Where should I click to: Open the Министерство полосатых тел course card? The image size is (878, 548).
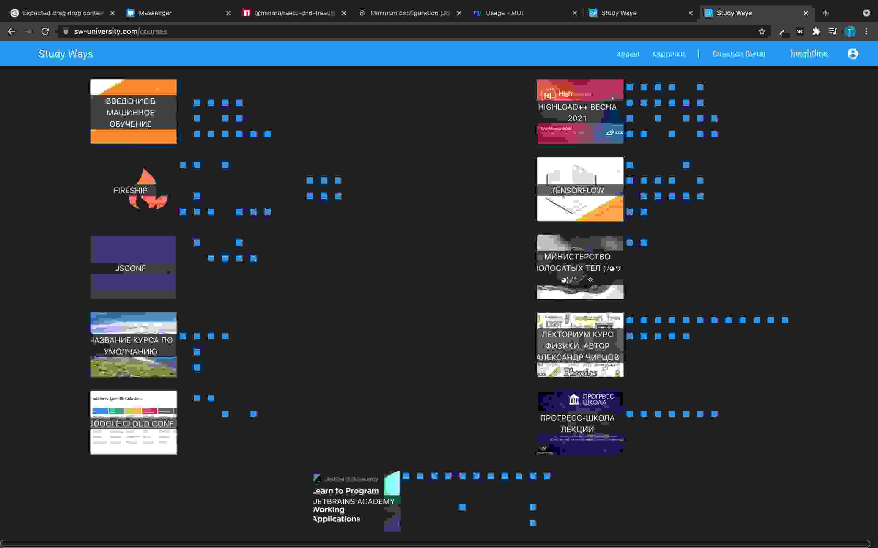(x=580, y=267)
